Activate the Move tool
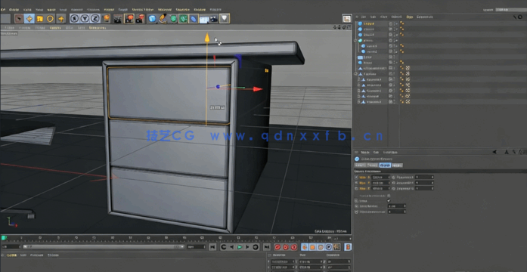 29,19
